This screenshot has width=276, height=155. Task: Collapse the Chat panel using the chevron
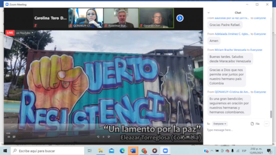click(209, 12)
